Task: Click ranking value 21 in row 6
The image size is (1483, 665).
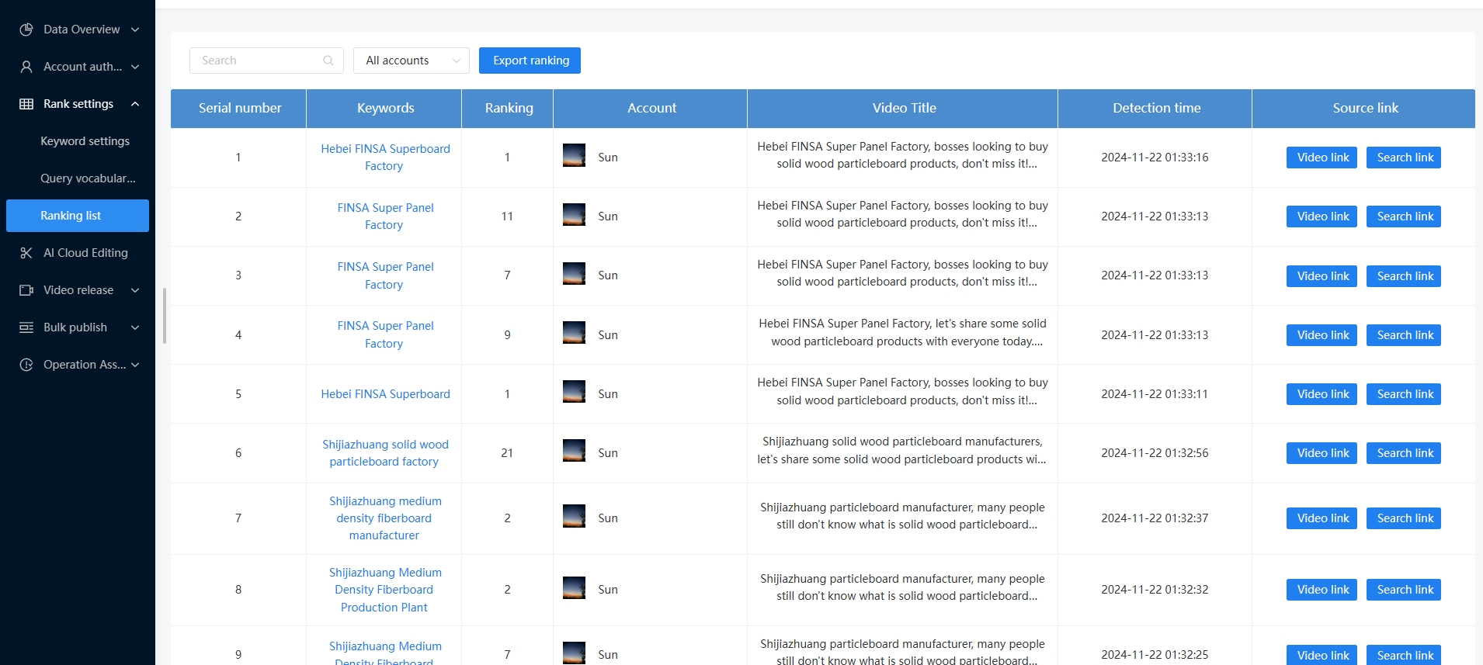Action: pos(507,453)
